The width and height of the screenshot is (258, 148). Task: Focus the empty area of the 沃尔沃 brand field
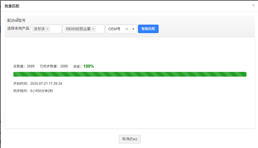[56, 29]
